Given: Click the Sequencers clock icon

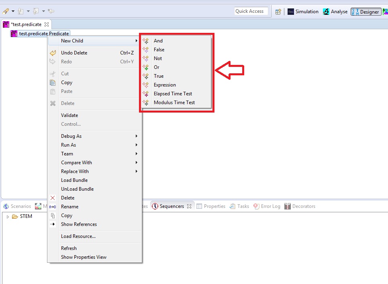Looking at the screenshot, I should click(x=155, y=206).
